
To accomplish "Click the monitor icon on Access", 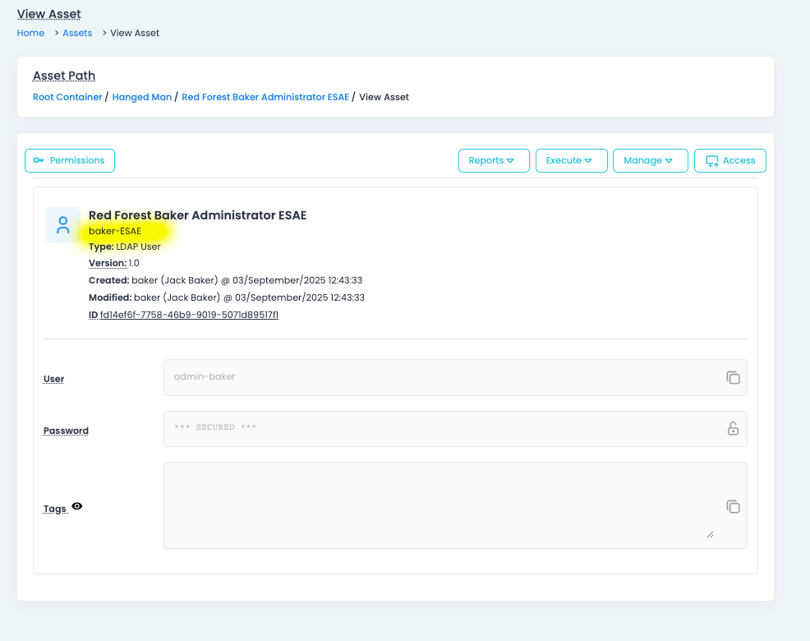I will [711, 161].
